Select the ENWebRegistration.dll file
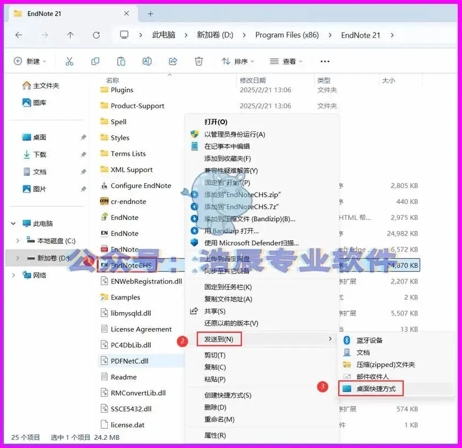Viewport: 462px width, 448px height. click(141, 281)
